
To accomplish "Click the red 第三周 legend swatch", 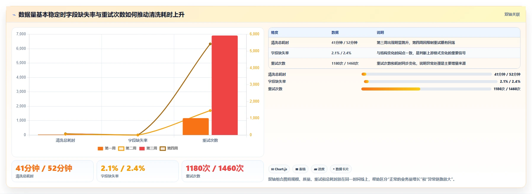I will (142, 149).
